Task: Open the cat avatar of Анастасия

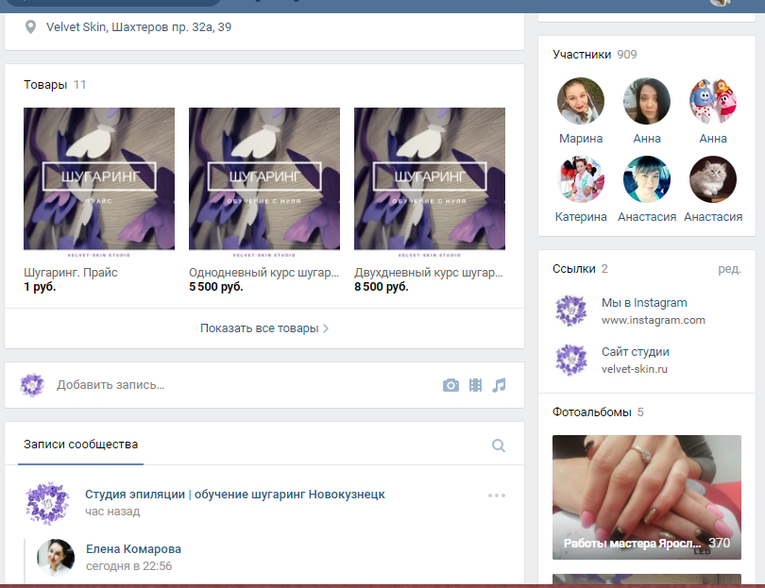Action: 713,179
